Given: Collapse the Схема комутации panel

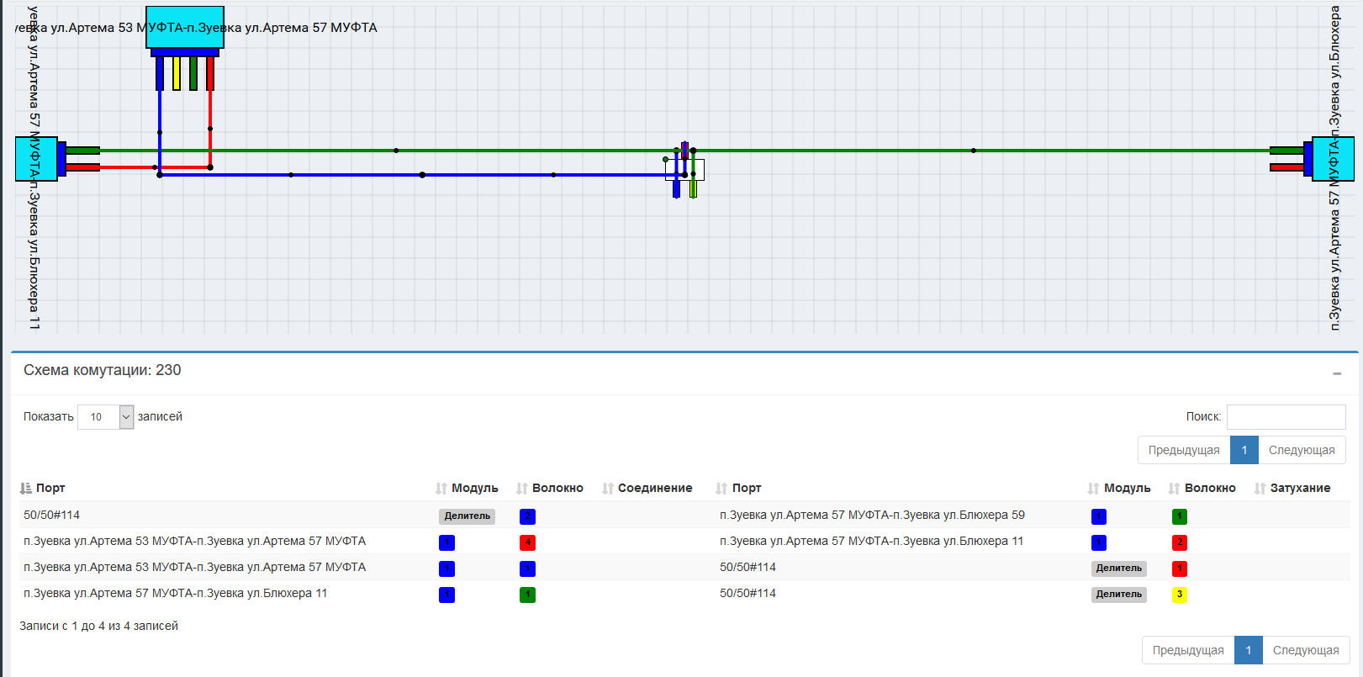Looking at the screenshot, I should pyautogui.click(x=1336, y=373).
